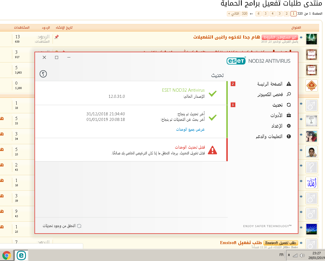Screen dimensions: 325x261
Task: Sort threads by the الردود column header
Action: [46, 27]
